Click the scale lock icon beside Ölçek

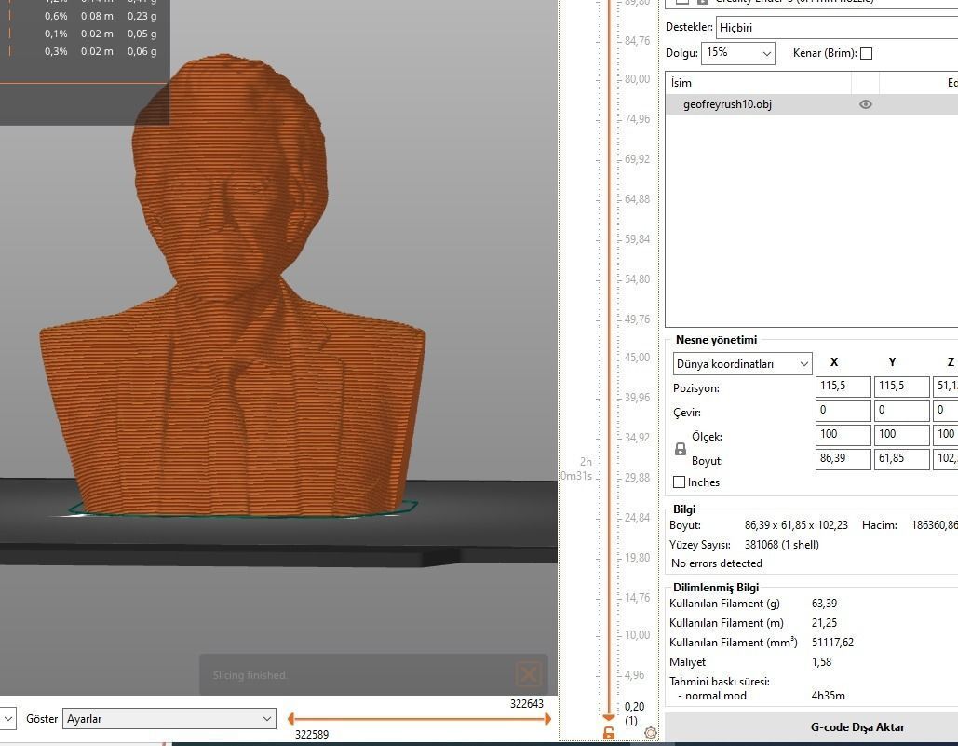point(680,449)
